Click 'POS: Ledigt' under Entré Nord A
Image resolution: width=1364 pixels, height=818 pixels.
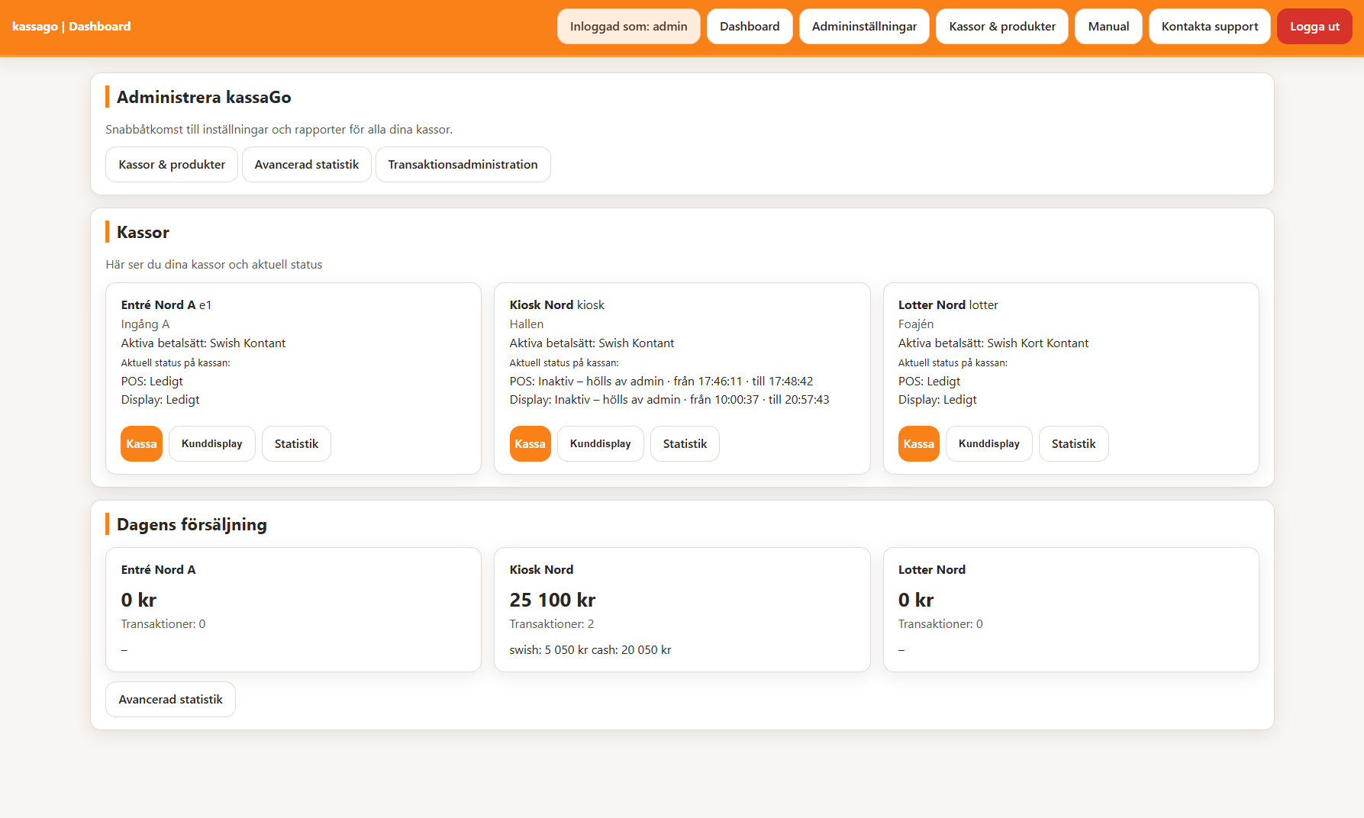coord(152,382)
